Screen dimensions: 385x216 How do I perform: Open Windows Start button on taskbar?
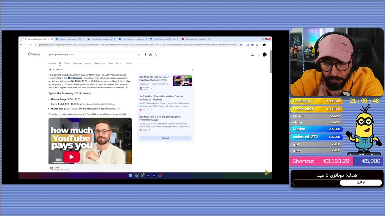[x=131, y=175]
